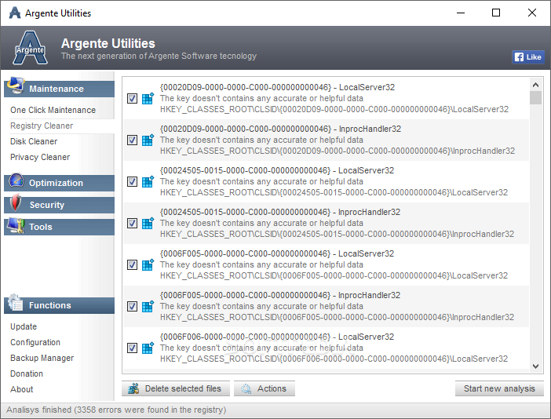The height and width of the screenshot is (419, 551).
Task: Expand the Security section
Action: point(59,205)
